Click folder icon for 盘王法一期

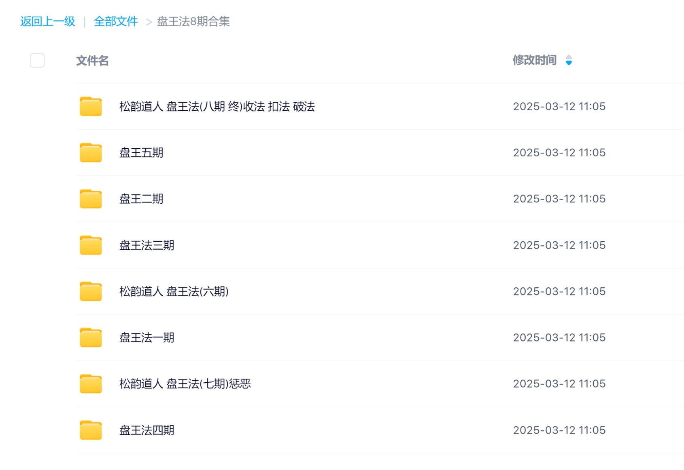[91, 337]
